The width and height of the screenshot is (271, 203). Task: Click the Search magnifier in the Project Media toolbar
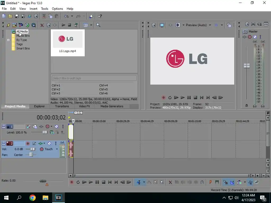point(98,25)
